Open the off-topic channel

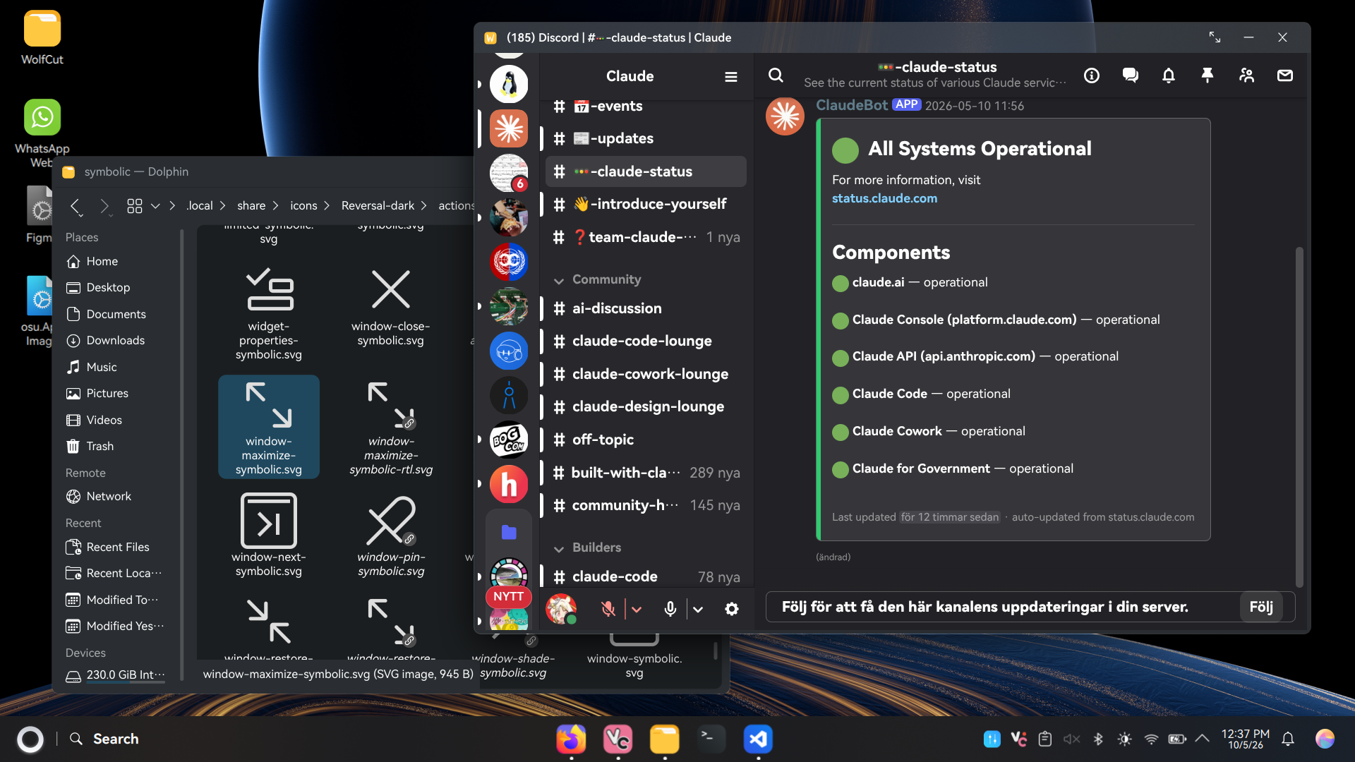click(x=646, y=440)
